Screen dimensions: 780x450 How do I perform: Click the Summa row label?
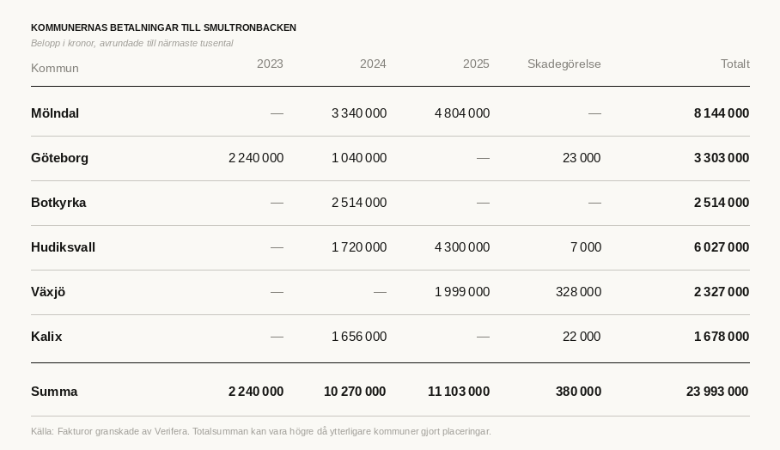[54, 392]
